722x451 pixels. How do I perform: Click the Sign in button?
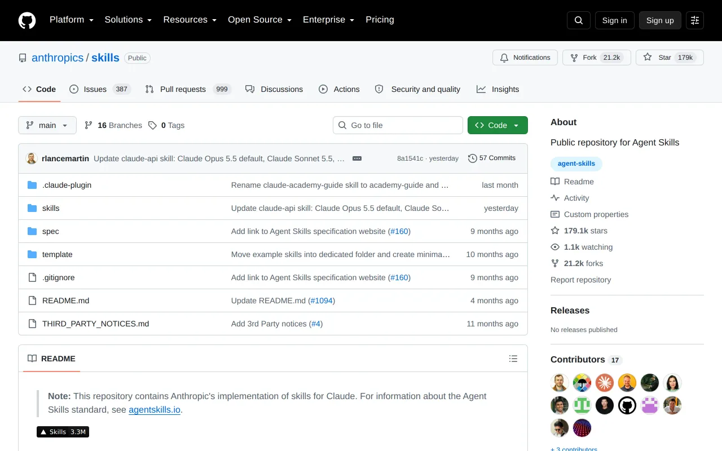pos(614,20)
